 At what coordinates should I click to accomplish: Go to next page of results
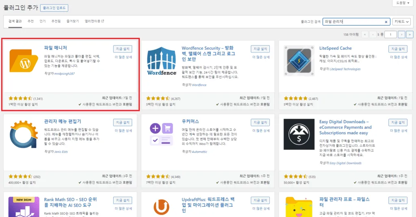pos(401,35)
